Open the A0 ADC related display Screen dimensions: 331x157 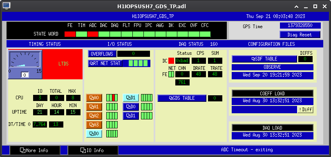click(x=94, y=98)
